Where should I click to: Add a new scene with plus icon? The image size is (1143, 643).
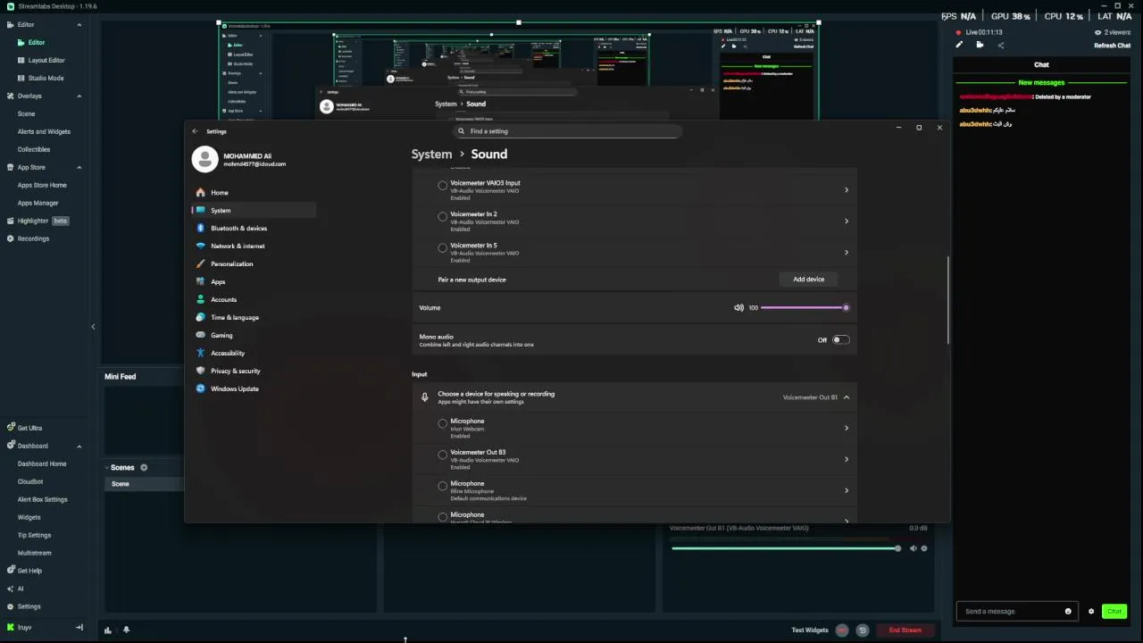[144, 467]
